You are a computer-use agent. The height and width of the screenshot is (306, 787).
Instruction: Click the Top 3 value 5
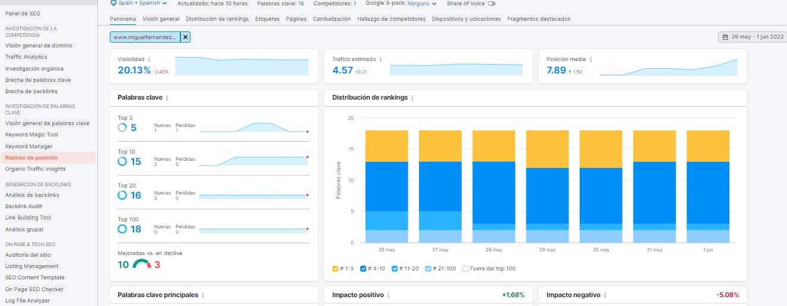click(x=134, y=128)
